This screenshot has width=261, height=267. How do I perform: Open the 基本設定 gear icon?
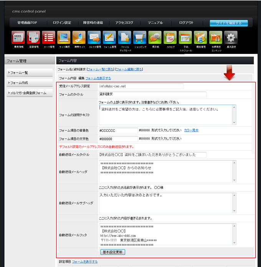point(231,38)
